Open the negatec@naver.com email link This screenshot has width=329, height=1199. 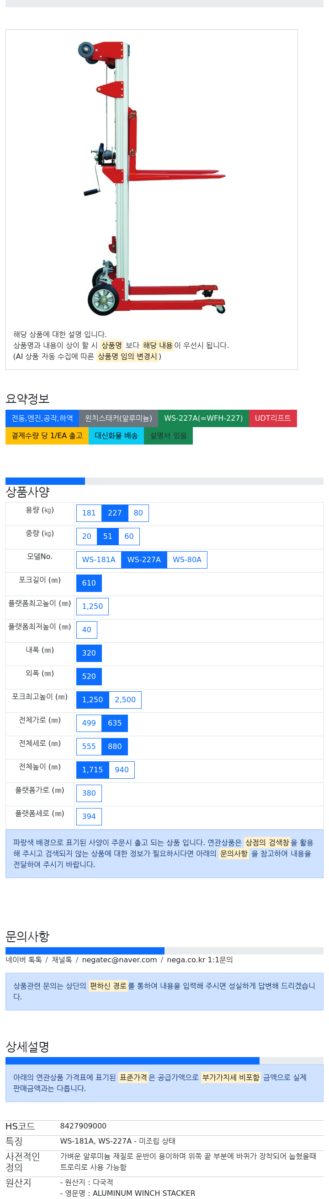coord(119,959)
